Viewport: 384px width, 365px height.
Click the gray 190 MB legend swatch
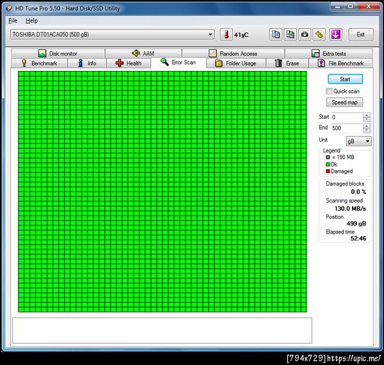(x=328, y=157)
